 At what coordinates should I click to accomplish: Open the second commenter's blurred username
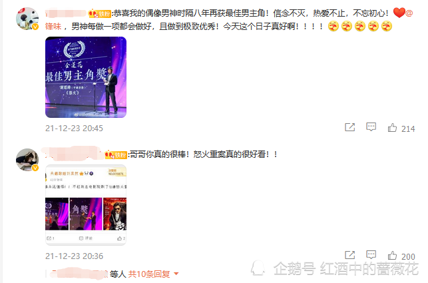[x=73, y=154]
